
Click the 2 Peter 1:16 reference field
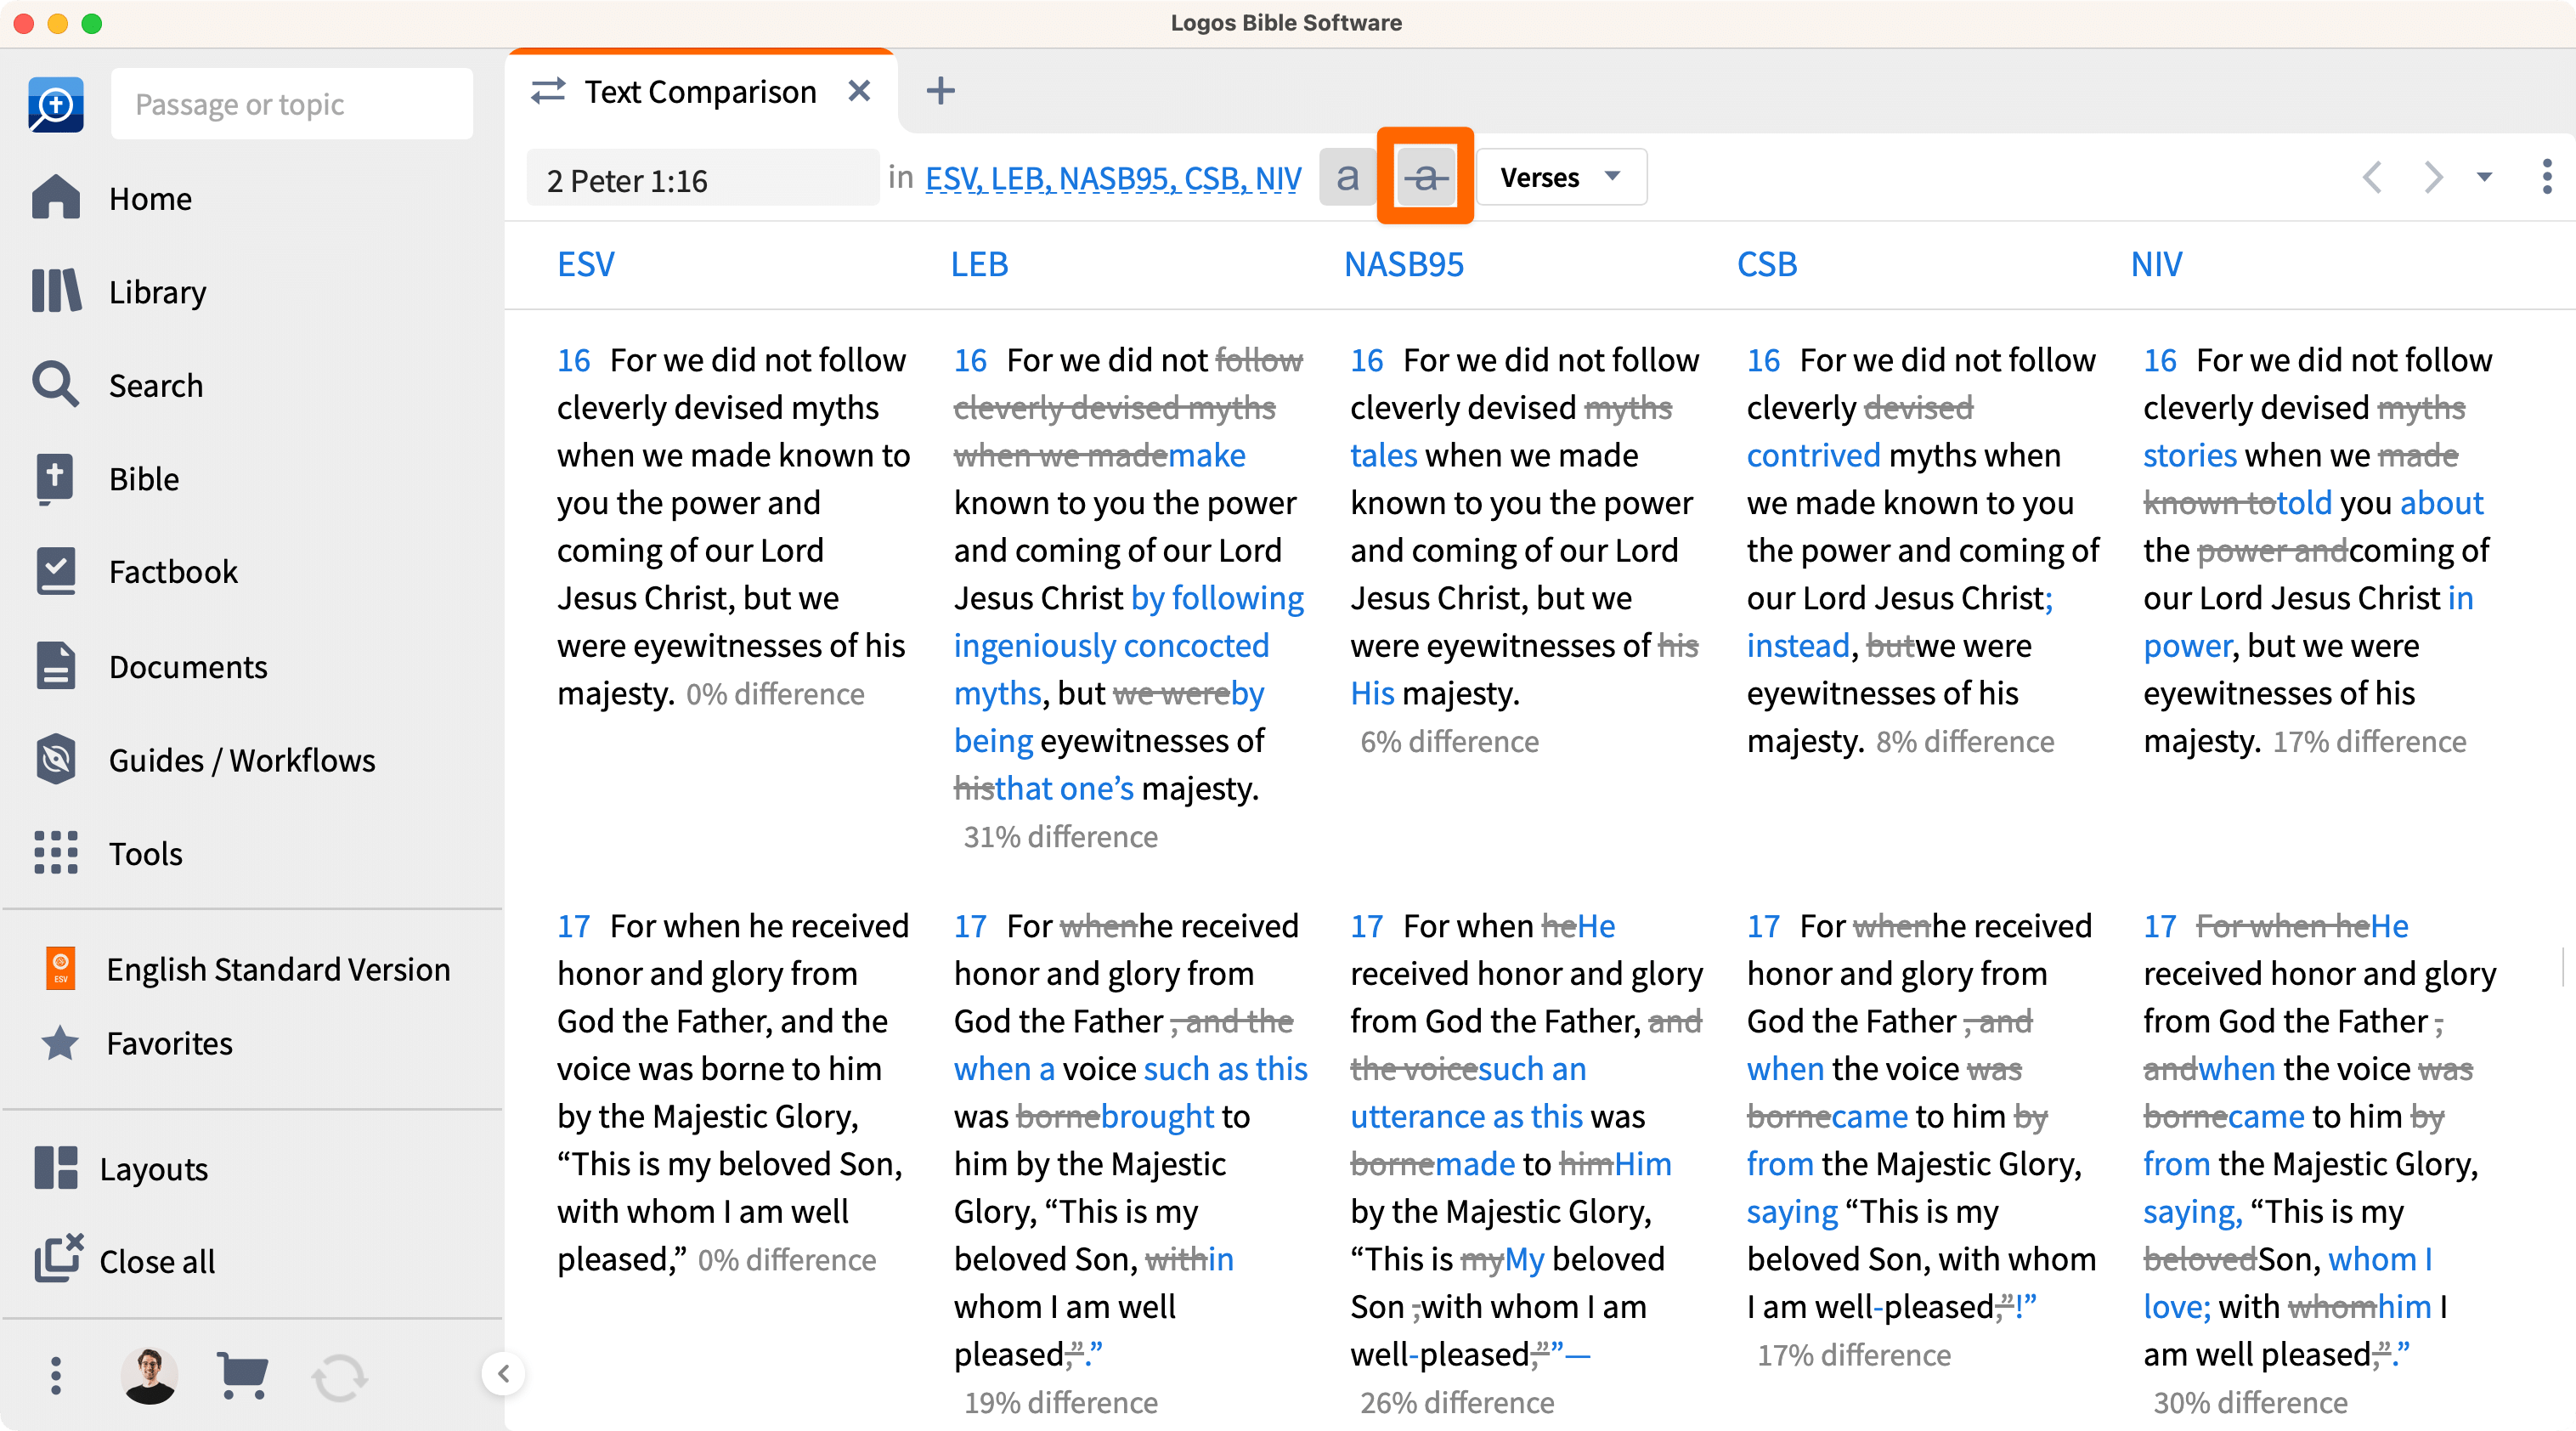(x=703, y=179)
